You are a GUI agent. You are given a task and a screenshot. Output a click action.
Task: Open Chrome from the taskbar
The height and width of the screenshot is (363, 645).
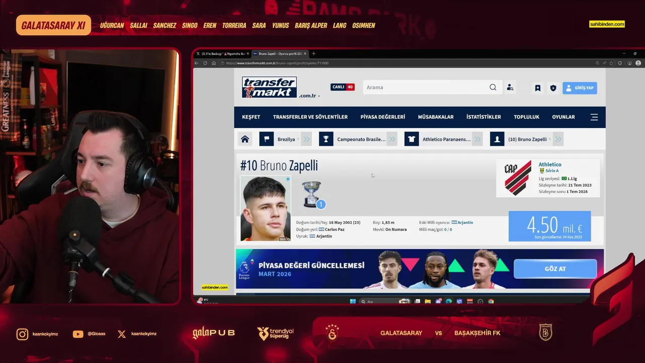pos(491,301)
